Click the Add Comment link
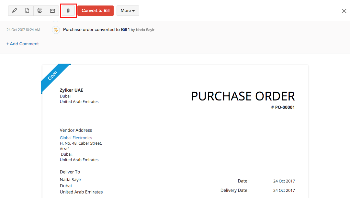 (23, 44)
